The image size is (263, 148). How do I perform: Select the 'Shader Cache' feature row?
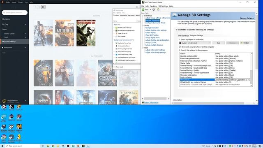215,63
